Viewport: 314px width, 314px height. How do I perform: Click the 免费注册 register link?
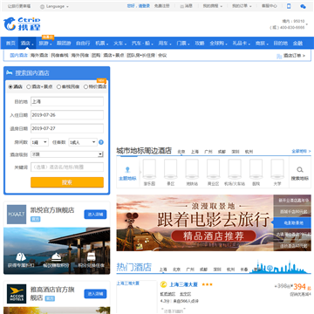pyautogui.click(x=162, y=6)
